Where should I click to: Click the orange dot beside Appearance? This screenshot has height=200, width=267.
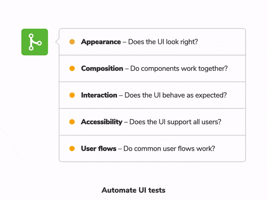(x=72, y=42)
